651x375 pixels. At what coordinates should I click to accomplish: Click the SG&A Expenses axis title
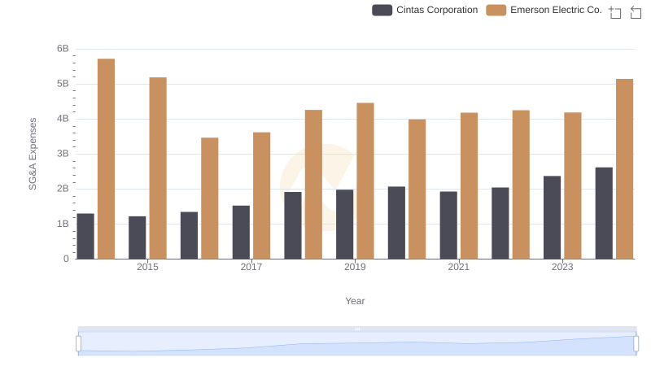point(33,154)
